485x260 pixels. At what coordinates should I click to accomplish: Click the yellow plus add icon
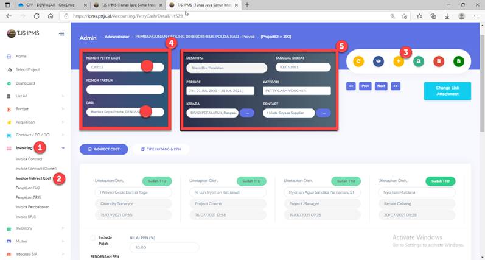(399, 62)
